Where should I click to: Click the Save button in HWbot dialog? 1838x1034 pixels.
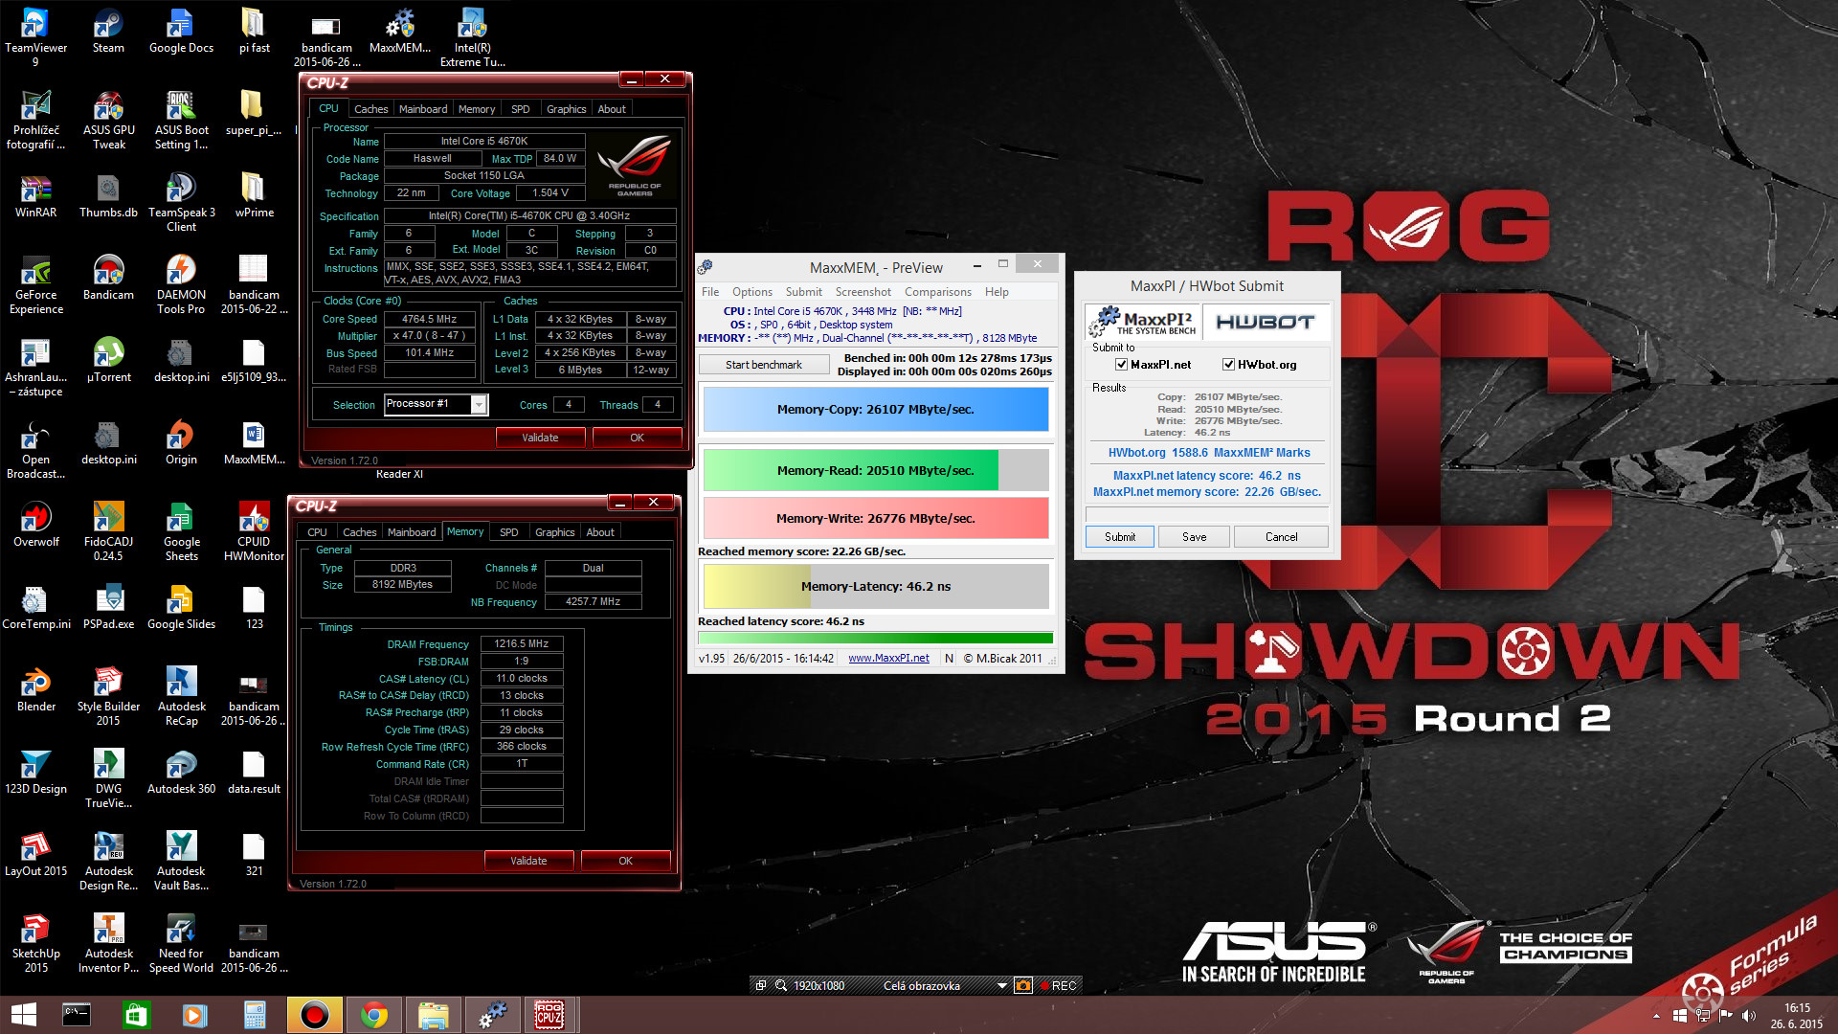coord(1194,537)
